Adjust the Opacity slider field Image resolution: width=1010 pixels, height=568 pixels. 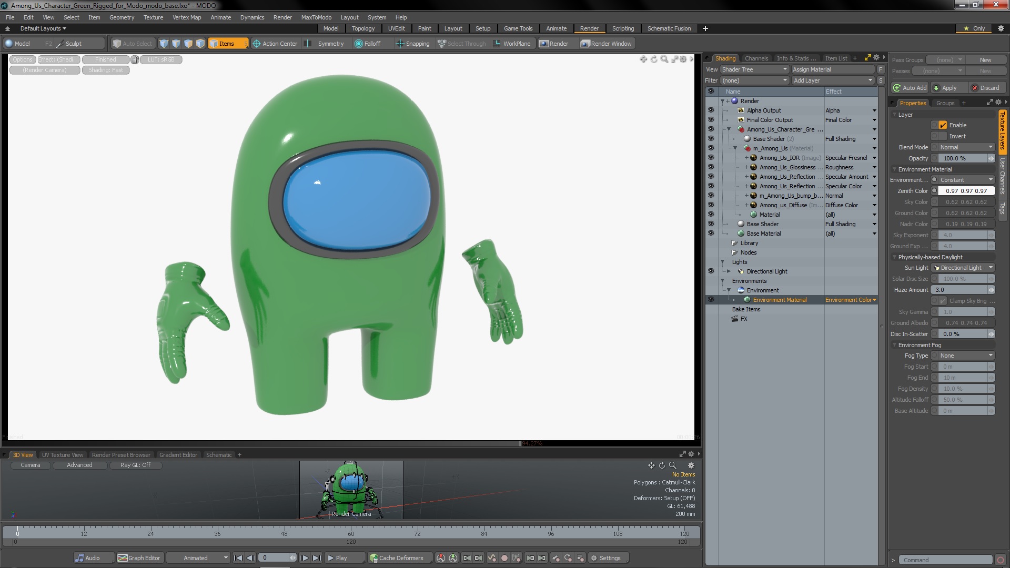[x=963, y=158]
